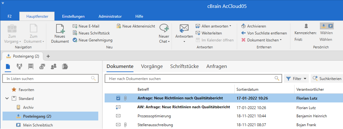Viewport: 343px width, 129px height.
Task: Switch to the Einstellungen ribbon tab
Action: pos(73,16)
